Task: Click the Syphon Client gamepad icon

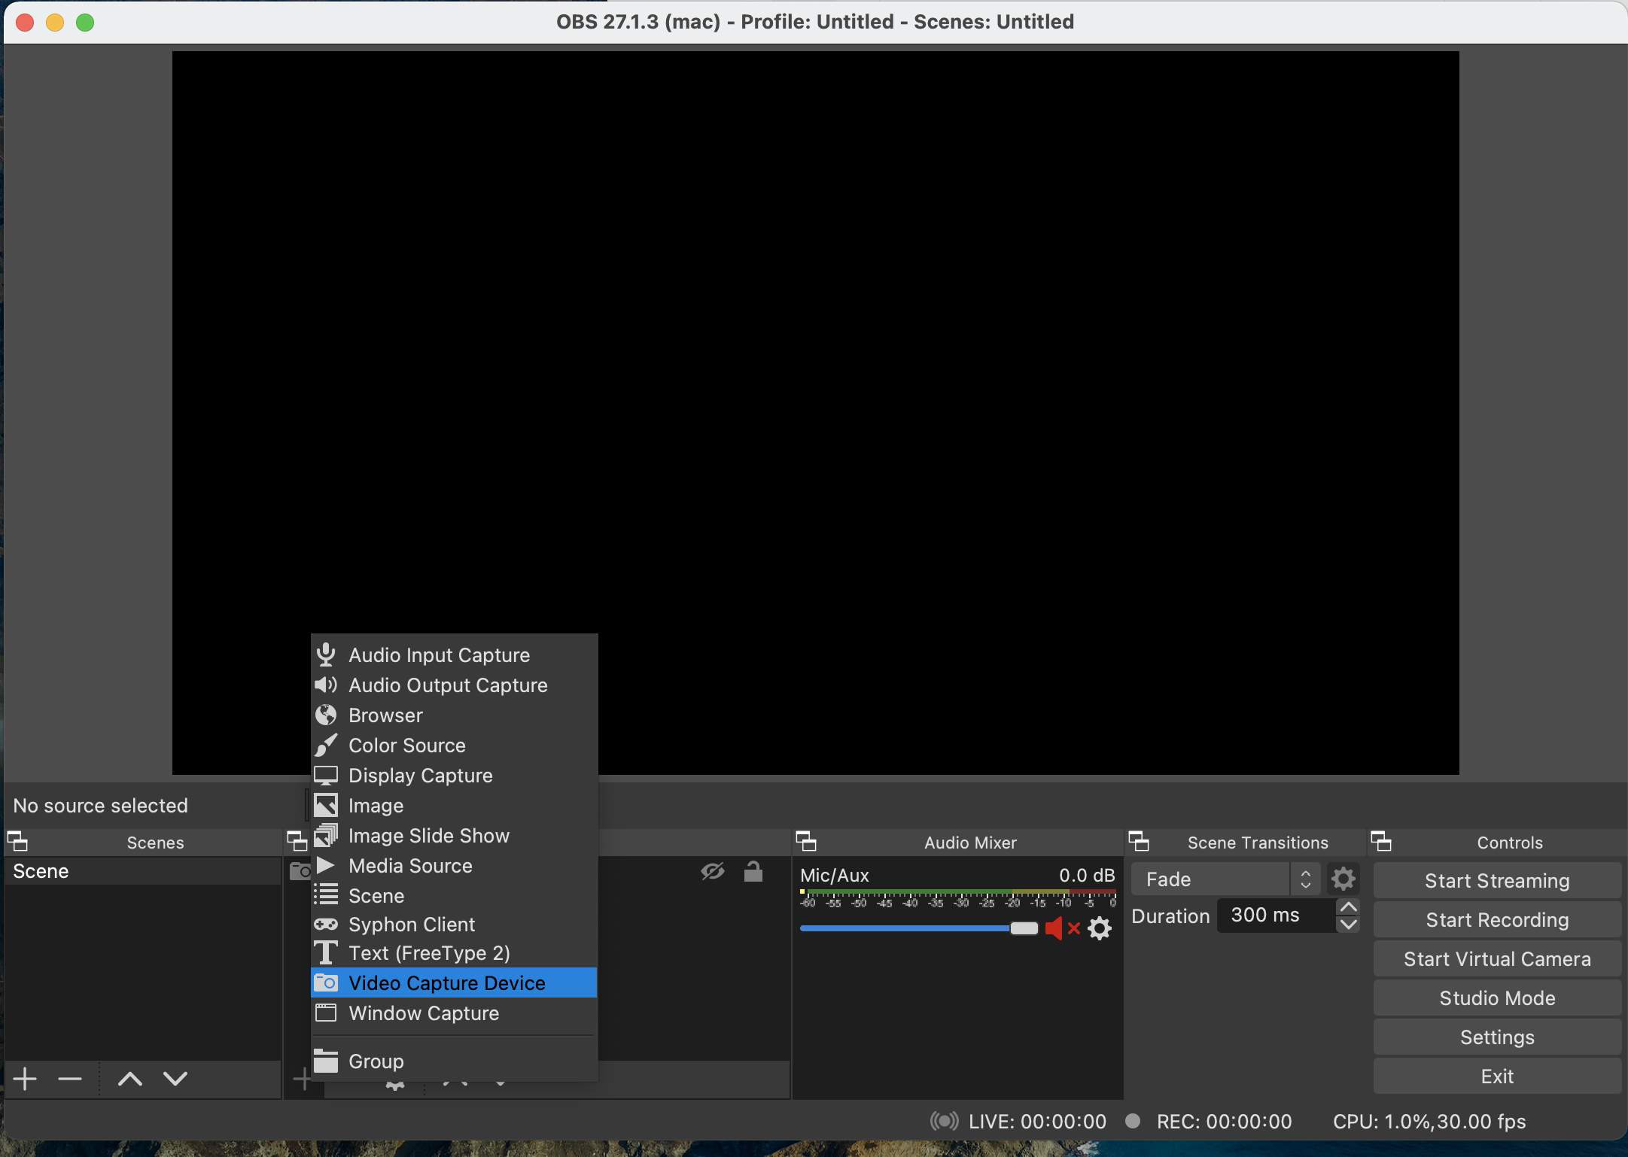Action: tap(326, 924)
